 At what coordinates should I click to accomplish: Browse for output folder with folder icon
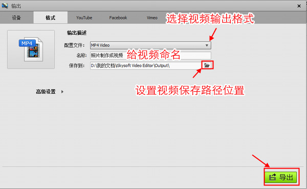click(207, 65)
